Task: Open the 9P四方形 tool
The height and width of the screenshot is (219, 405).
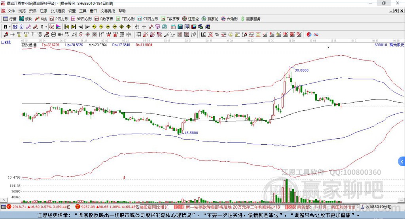Action: point(81,19)
